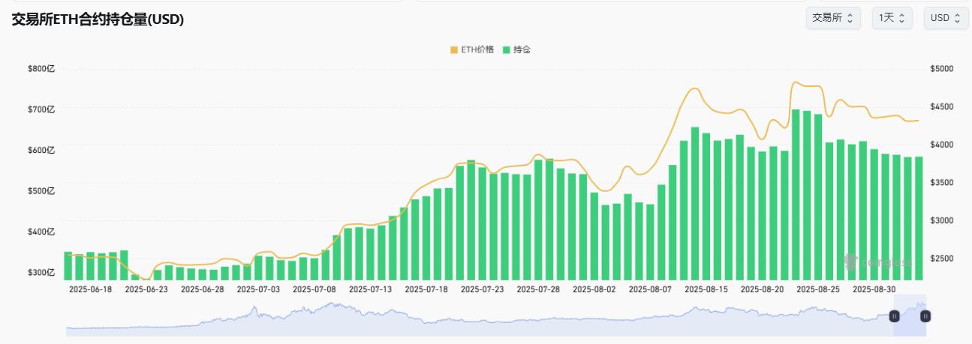The width and height of the screenshot is (972, 344).
Task: Click the up-down chevron icon beside 交易所
Action: pyautogui.click(x=850, y=18)
